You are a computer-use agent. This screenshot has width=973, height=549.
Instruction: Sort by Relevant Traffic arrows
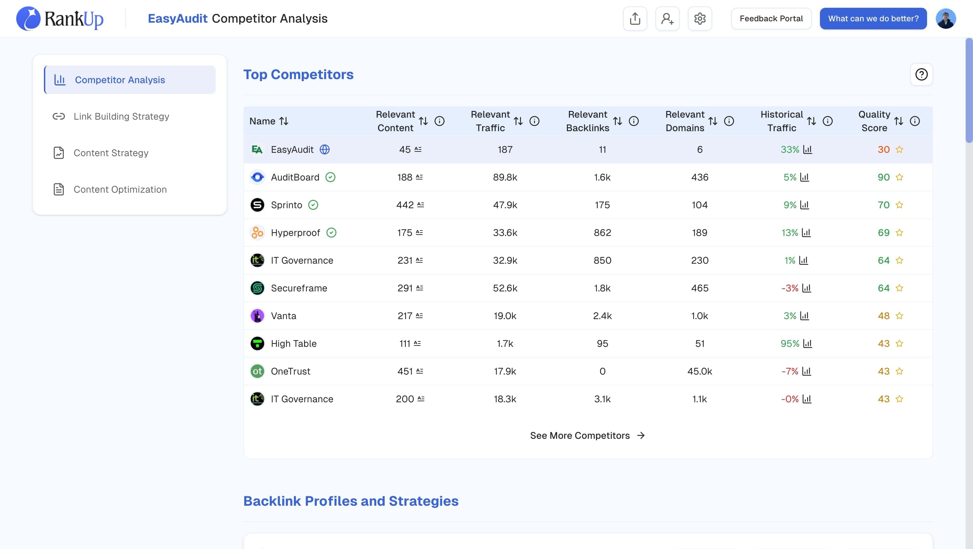pyautogui.click(x=518, y=121)
